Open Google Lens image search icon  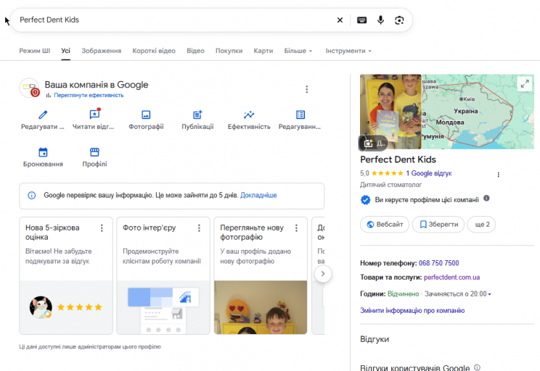pyautogui.click(x=399, y=20)
